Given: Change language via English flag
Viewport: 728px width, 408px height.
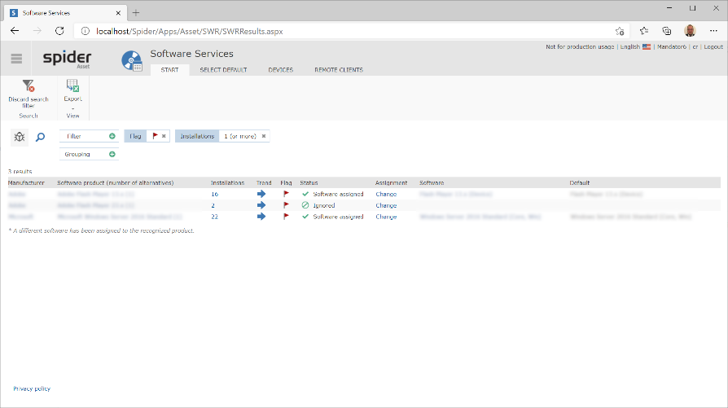Looking at the screenshot, I should coord(647,47).
